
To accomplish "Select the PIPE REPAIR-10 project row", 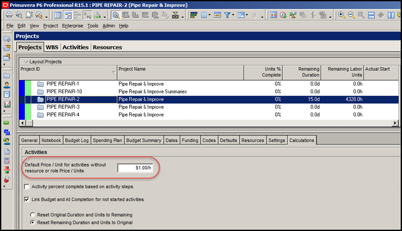I will pos(209,92).
